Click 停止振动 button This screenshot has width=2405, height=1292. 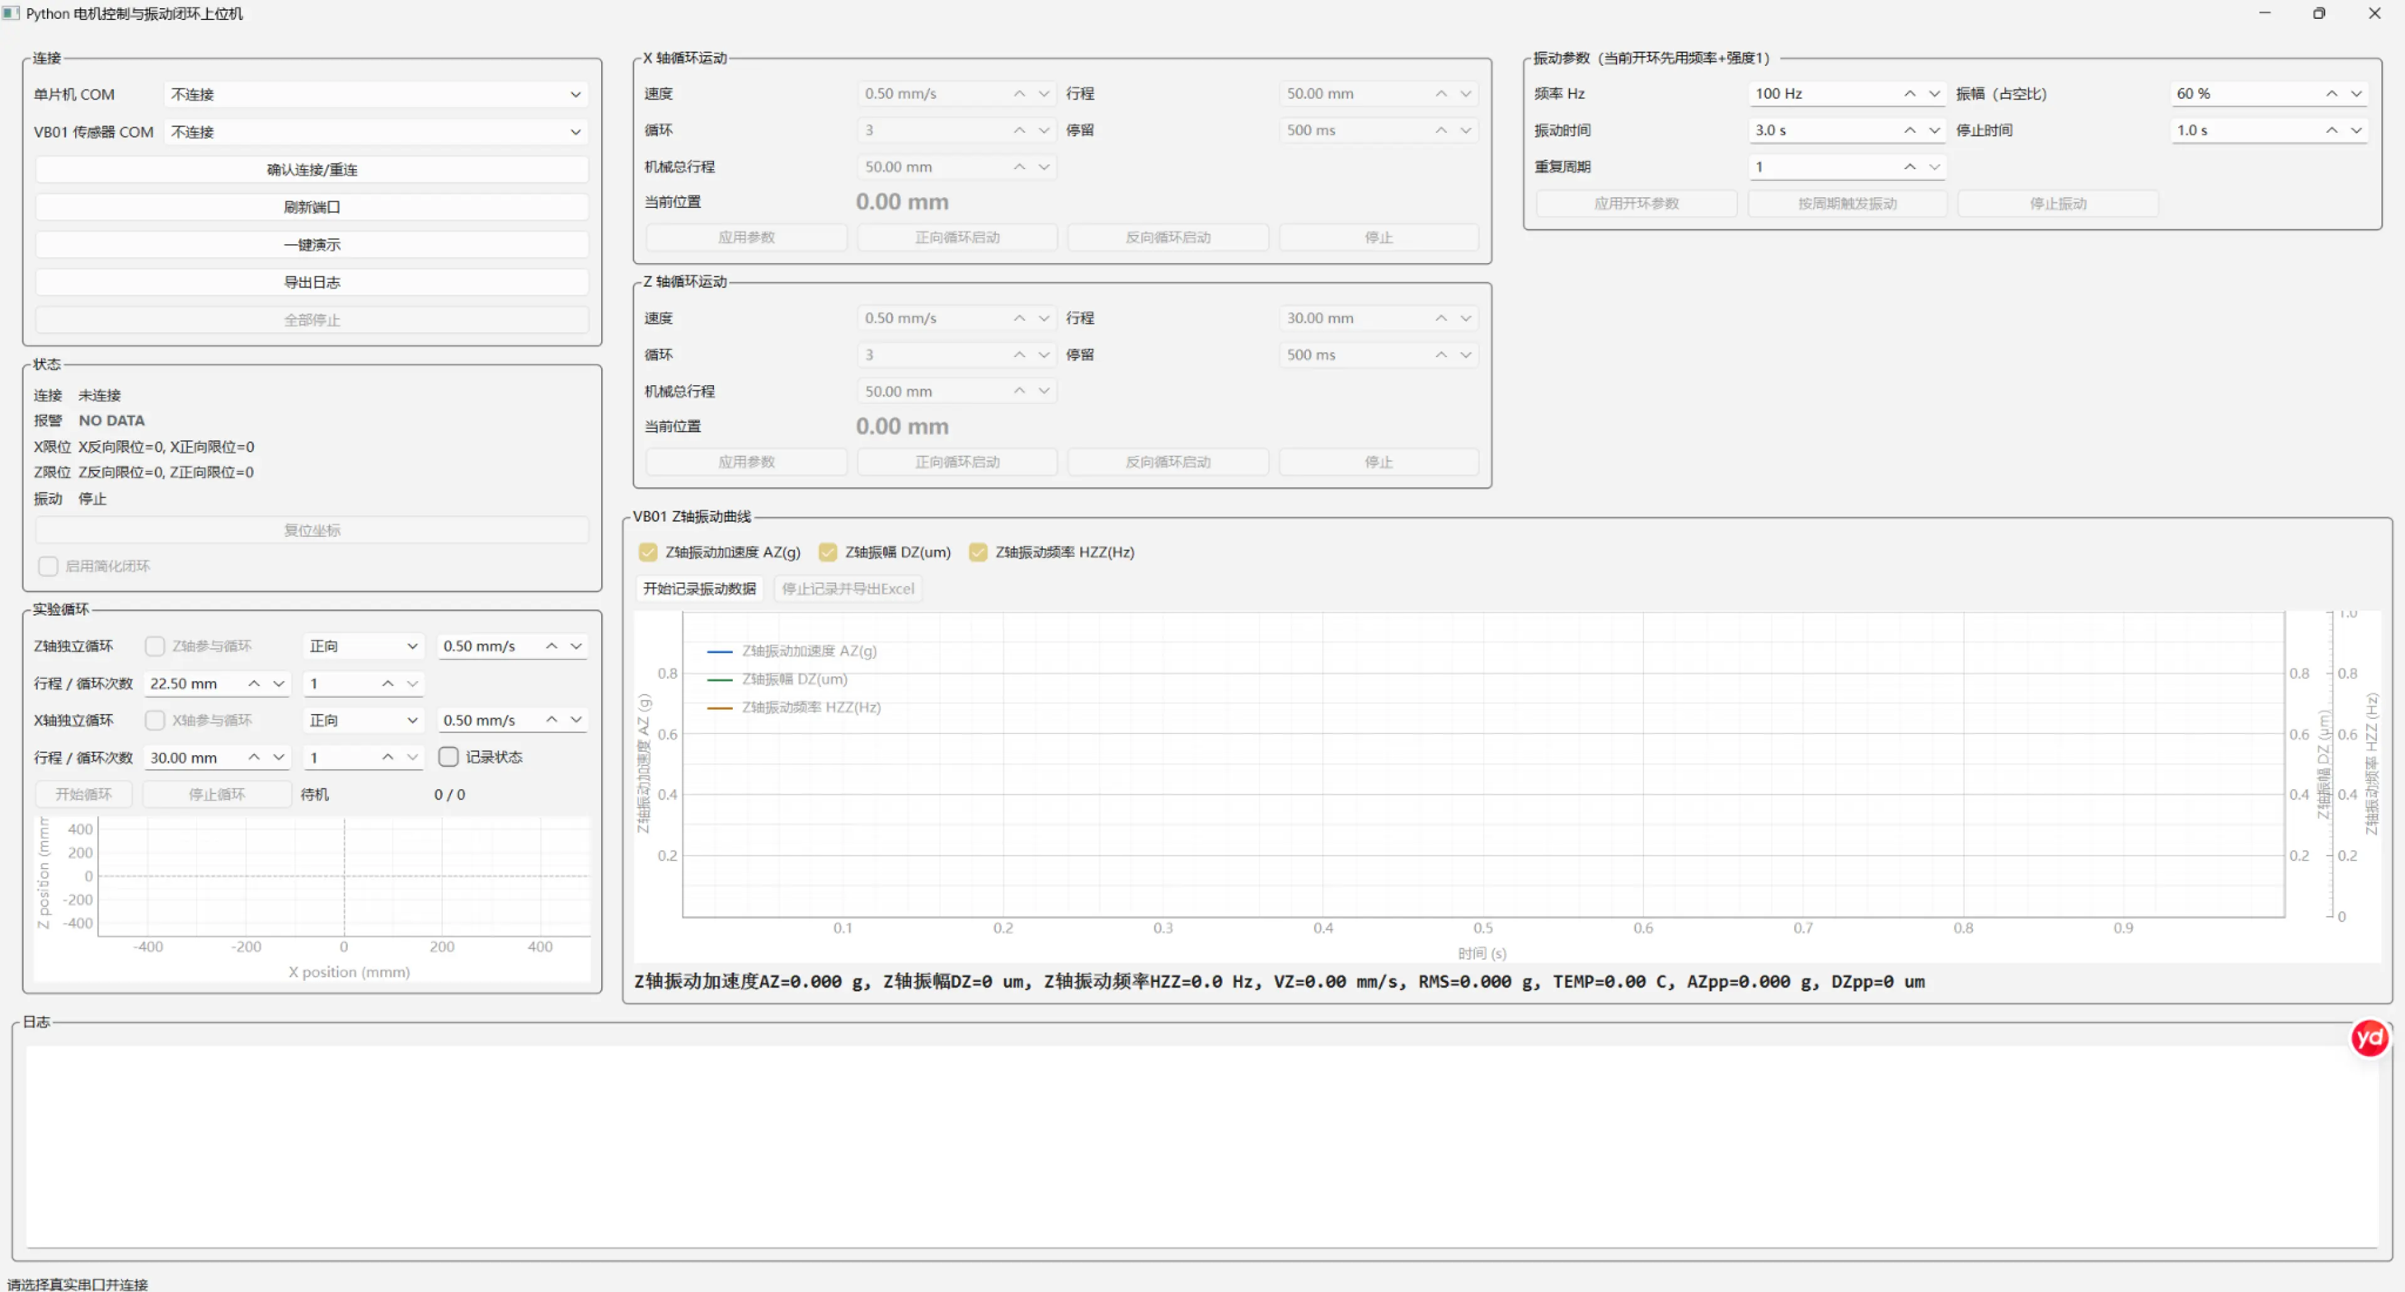tap(2057, 204)
